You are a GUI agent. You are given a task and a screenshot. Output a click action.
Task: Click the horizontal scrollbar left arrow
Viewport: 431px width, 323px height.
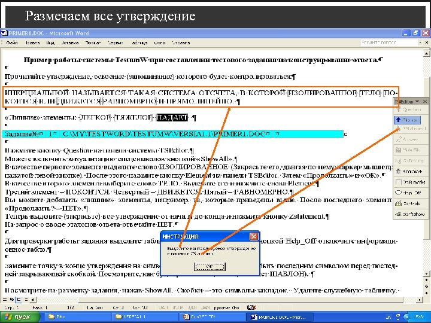[x=33, y=300]
